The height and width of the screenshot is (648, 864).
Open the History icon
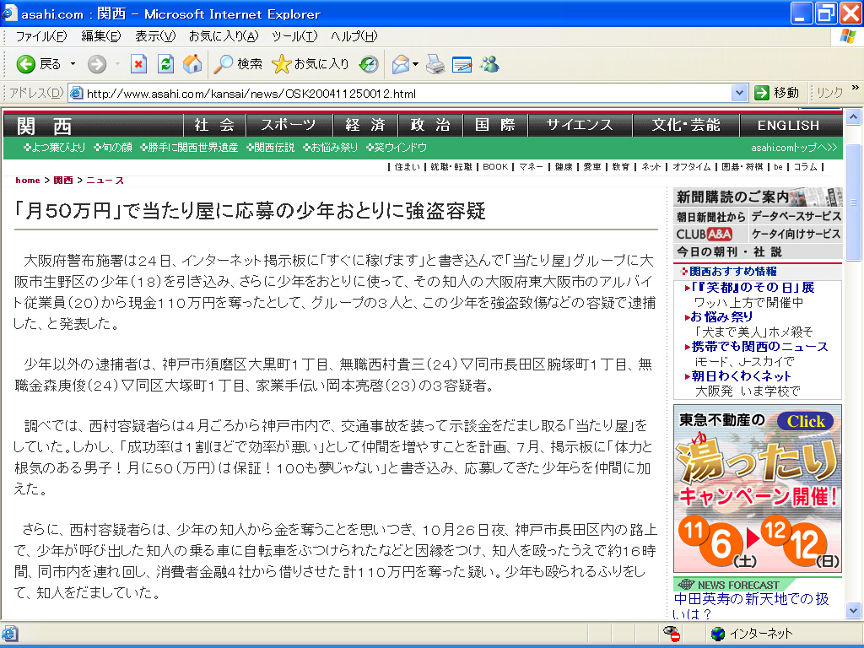(x=369, y=64)
